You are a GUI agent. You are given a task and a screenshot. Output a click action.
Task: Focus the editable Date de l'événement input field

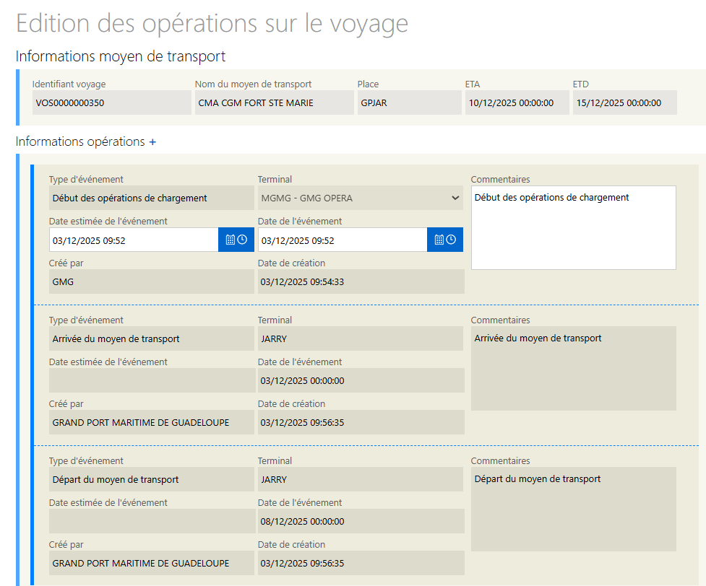342,240
